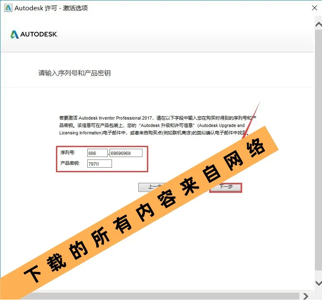Close the Autodesk license activation window
The image size is (322, 300).
(x=315, y=8)
